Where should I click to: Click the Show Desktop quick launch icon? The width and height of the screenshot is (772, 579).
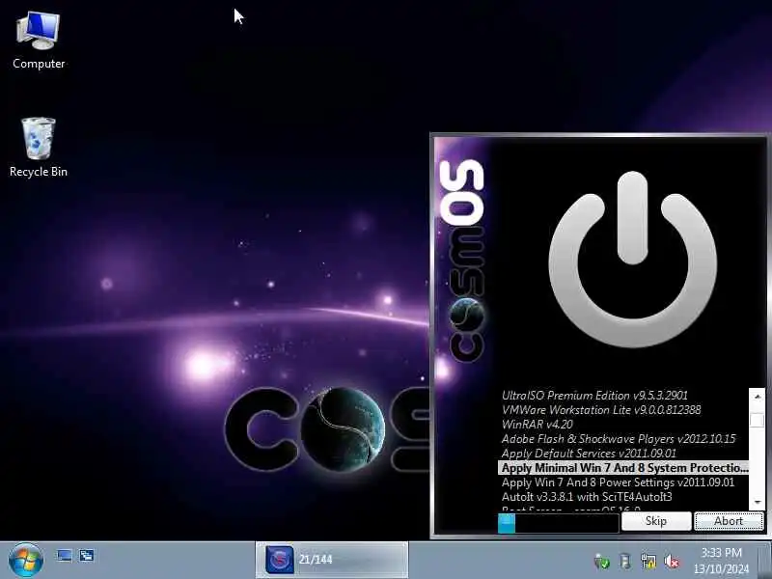click(x=65, y=556)
